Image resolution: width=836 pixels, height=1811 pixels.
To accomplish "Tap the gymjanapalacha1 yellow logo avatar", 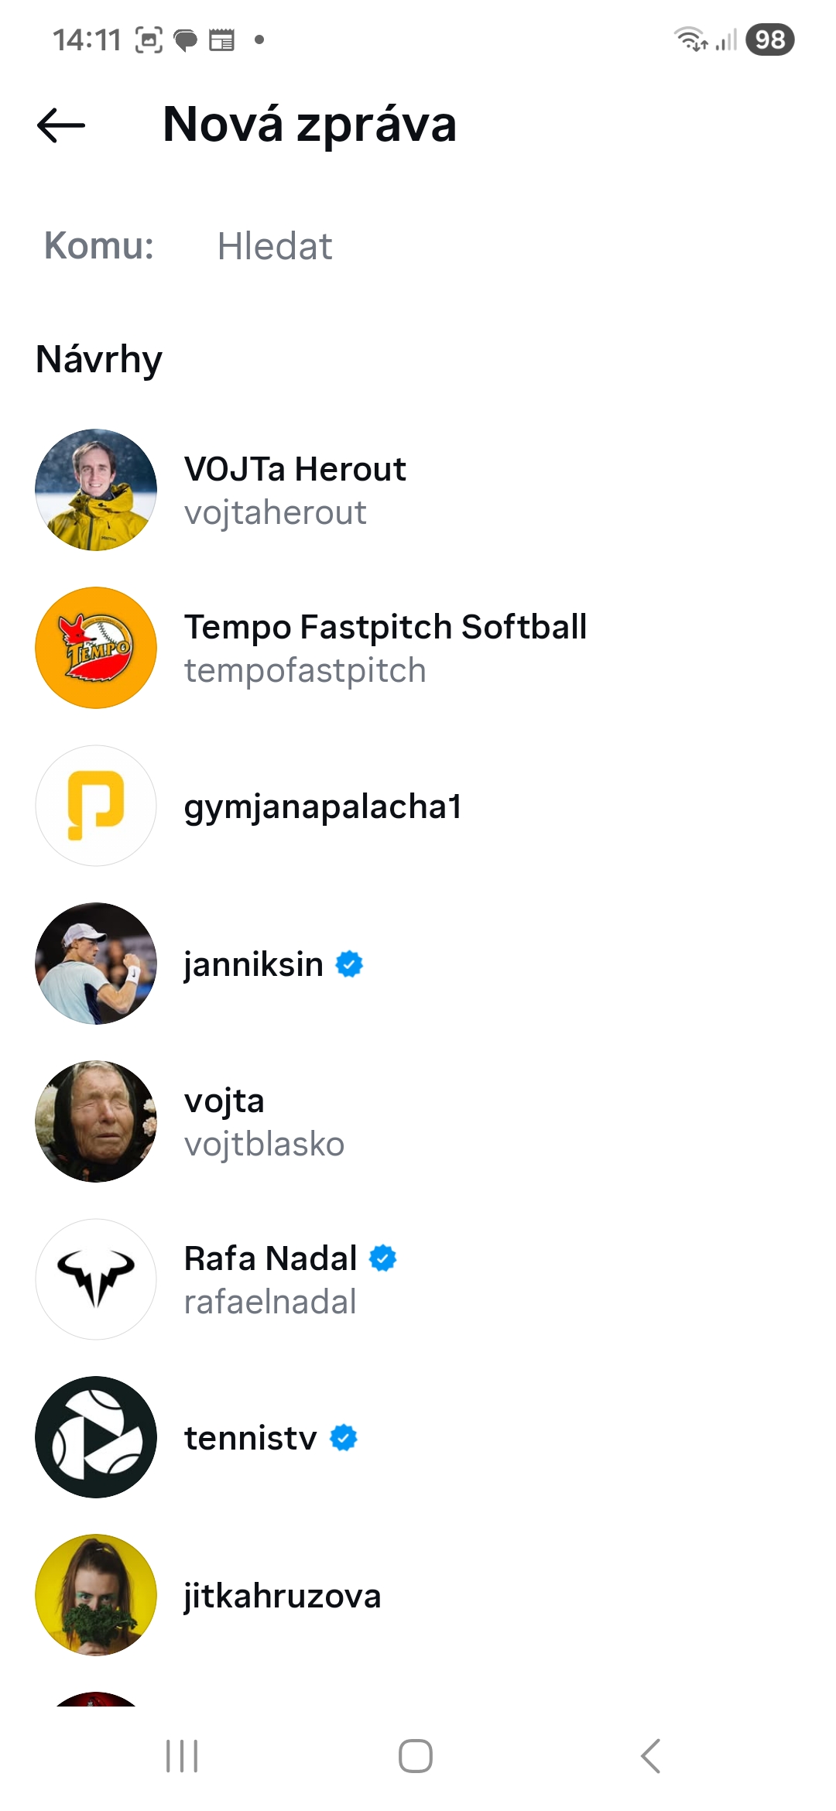I will [x=96, y=806].
